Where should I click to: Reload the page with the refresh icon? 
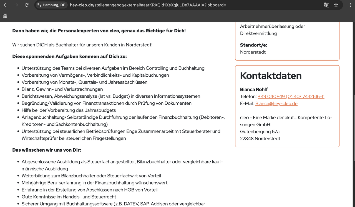click(x=27, y=5)
